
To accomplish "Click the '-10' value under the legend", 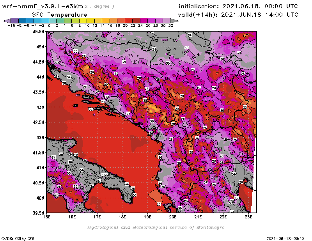I will pos(11,25).
